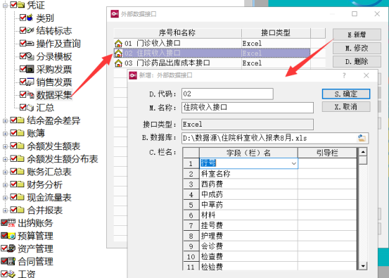Open the 行号 field name dropdown
Image resolution: width=389 pixels, height=278 pixels.
tap(294, 163)
